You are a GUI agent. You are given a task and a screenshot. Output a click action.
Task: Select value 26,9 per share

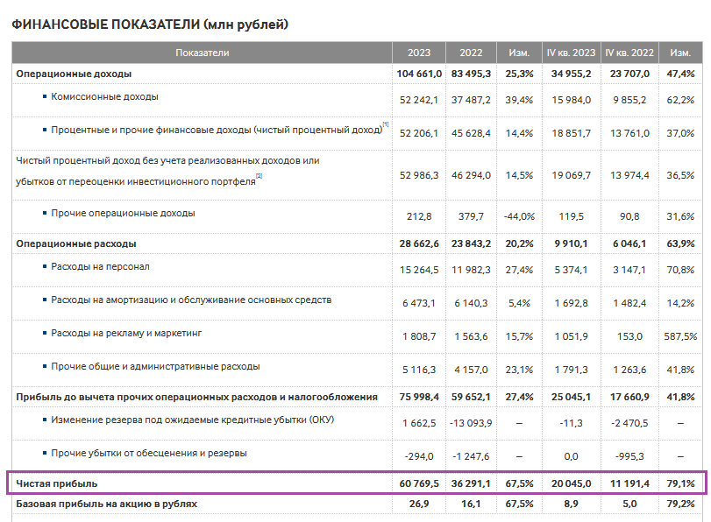[419, 504]
